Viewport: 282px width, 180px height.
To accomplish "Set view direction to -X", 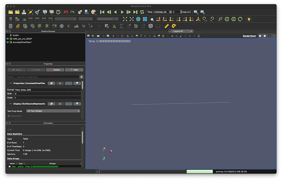I will click(x=165, y=19).
